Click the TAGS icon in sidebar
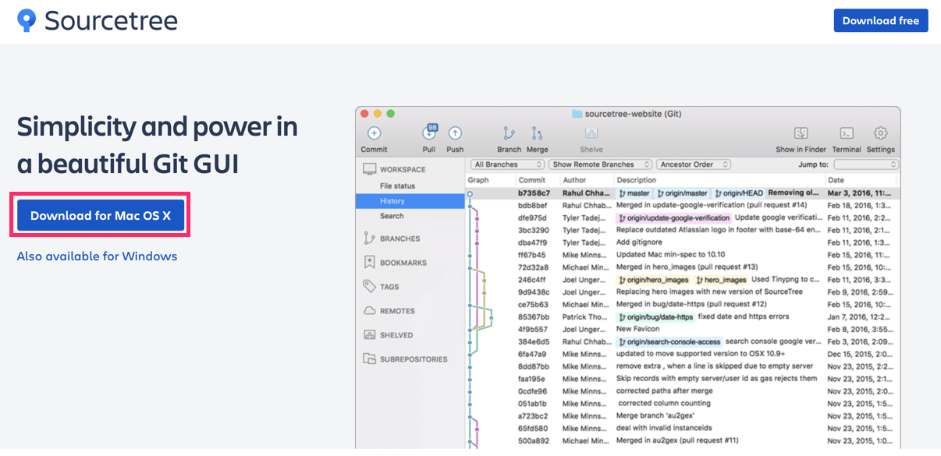941x456 pixels. click(x=369, y=287)
